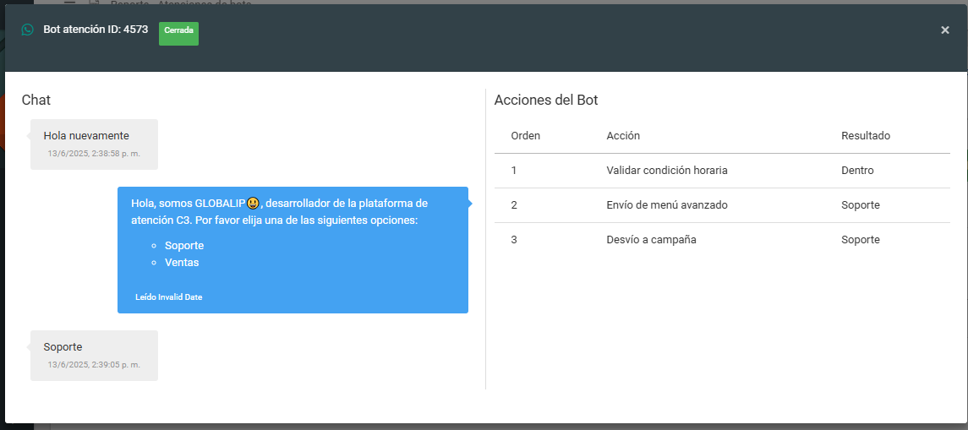The image size is (968, 430).
Task: Click the 2:39:05 p. m. message timestamp
Action: 94,365
